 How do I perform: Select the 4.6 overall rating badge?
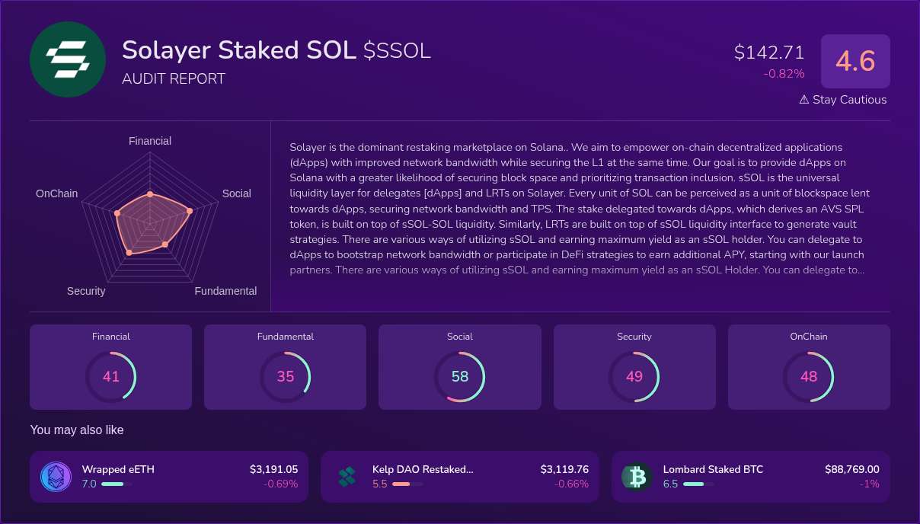tap(855, 61)
